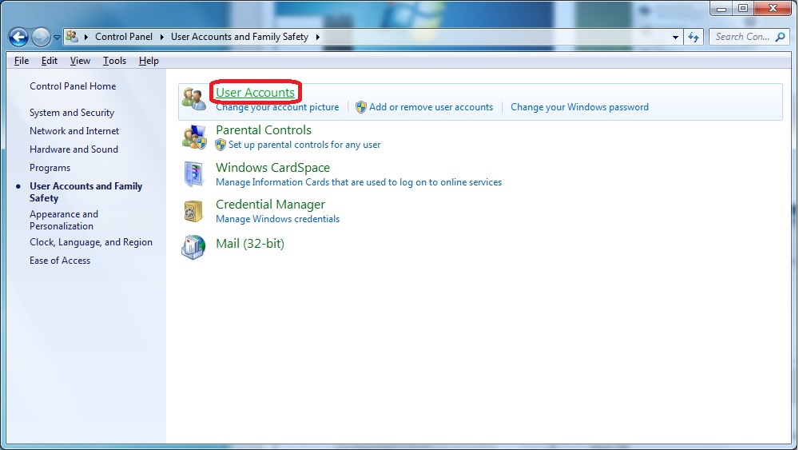Click the User Accounts icon
This screenshot has height=450, width=799.
point(194,98)
